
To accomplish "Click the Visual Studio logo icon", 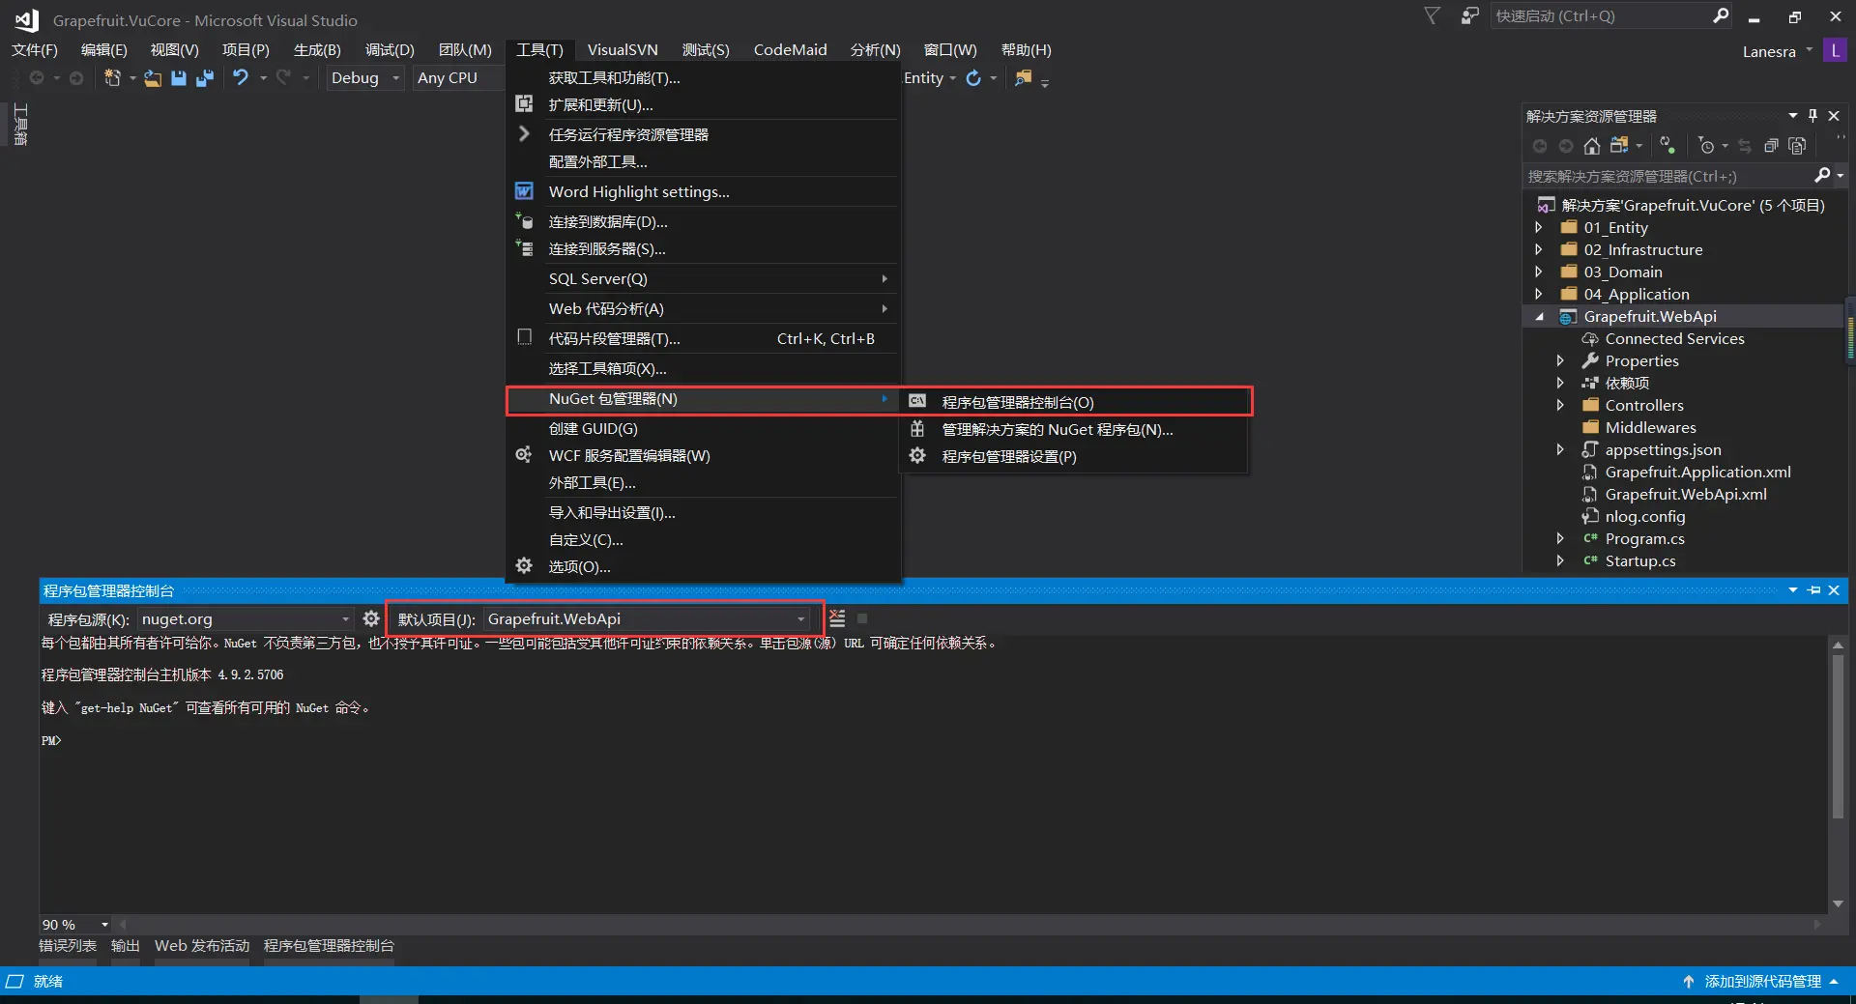I will (x=26, y=19).
